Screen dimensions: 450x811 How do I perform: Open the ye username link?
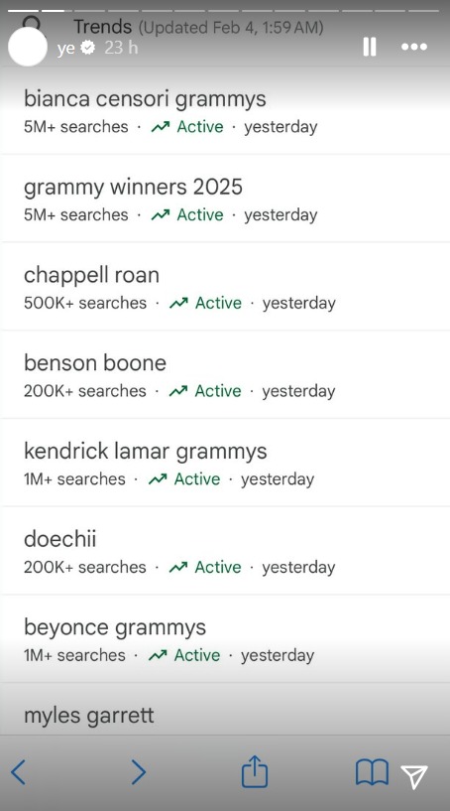click(66, 48)
